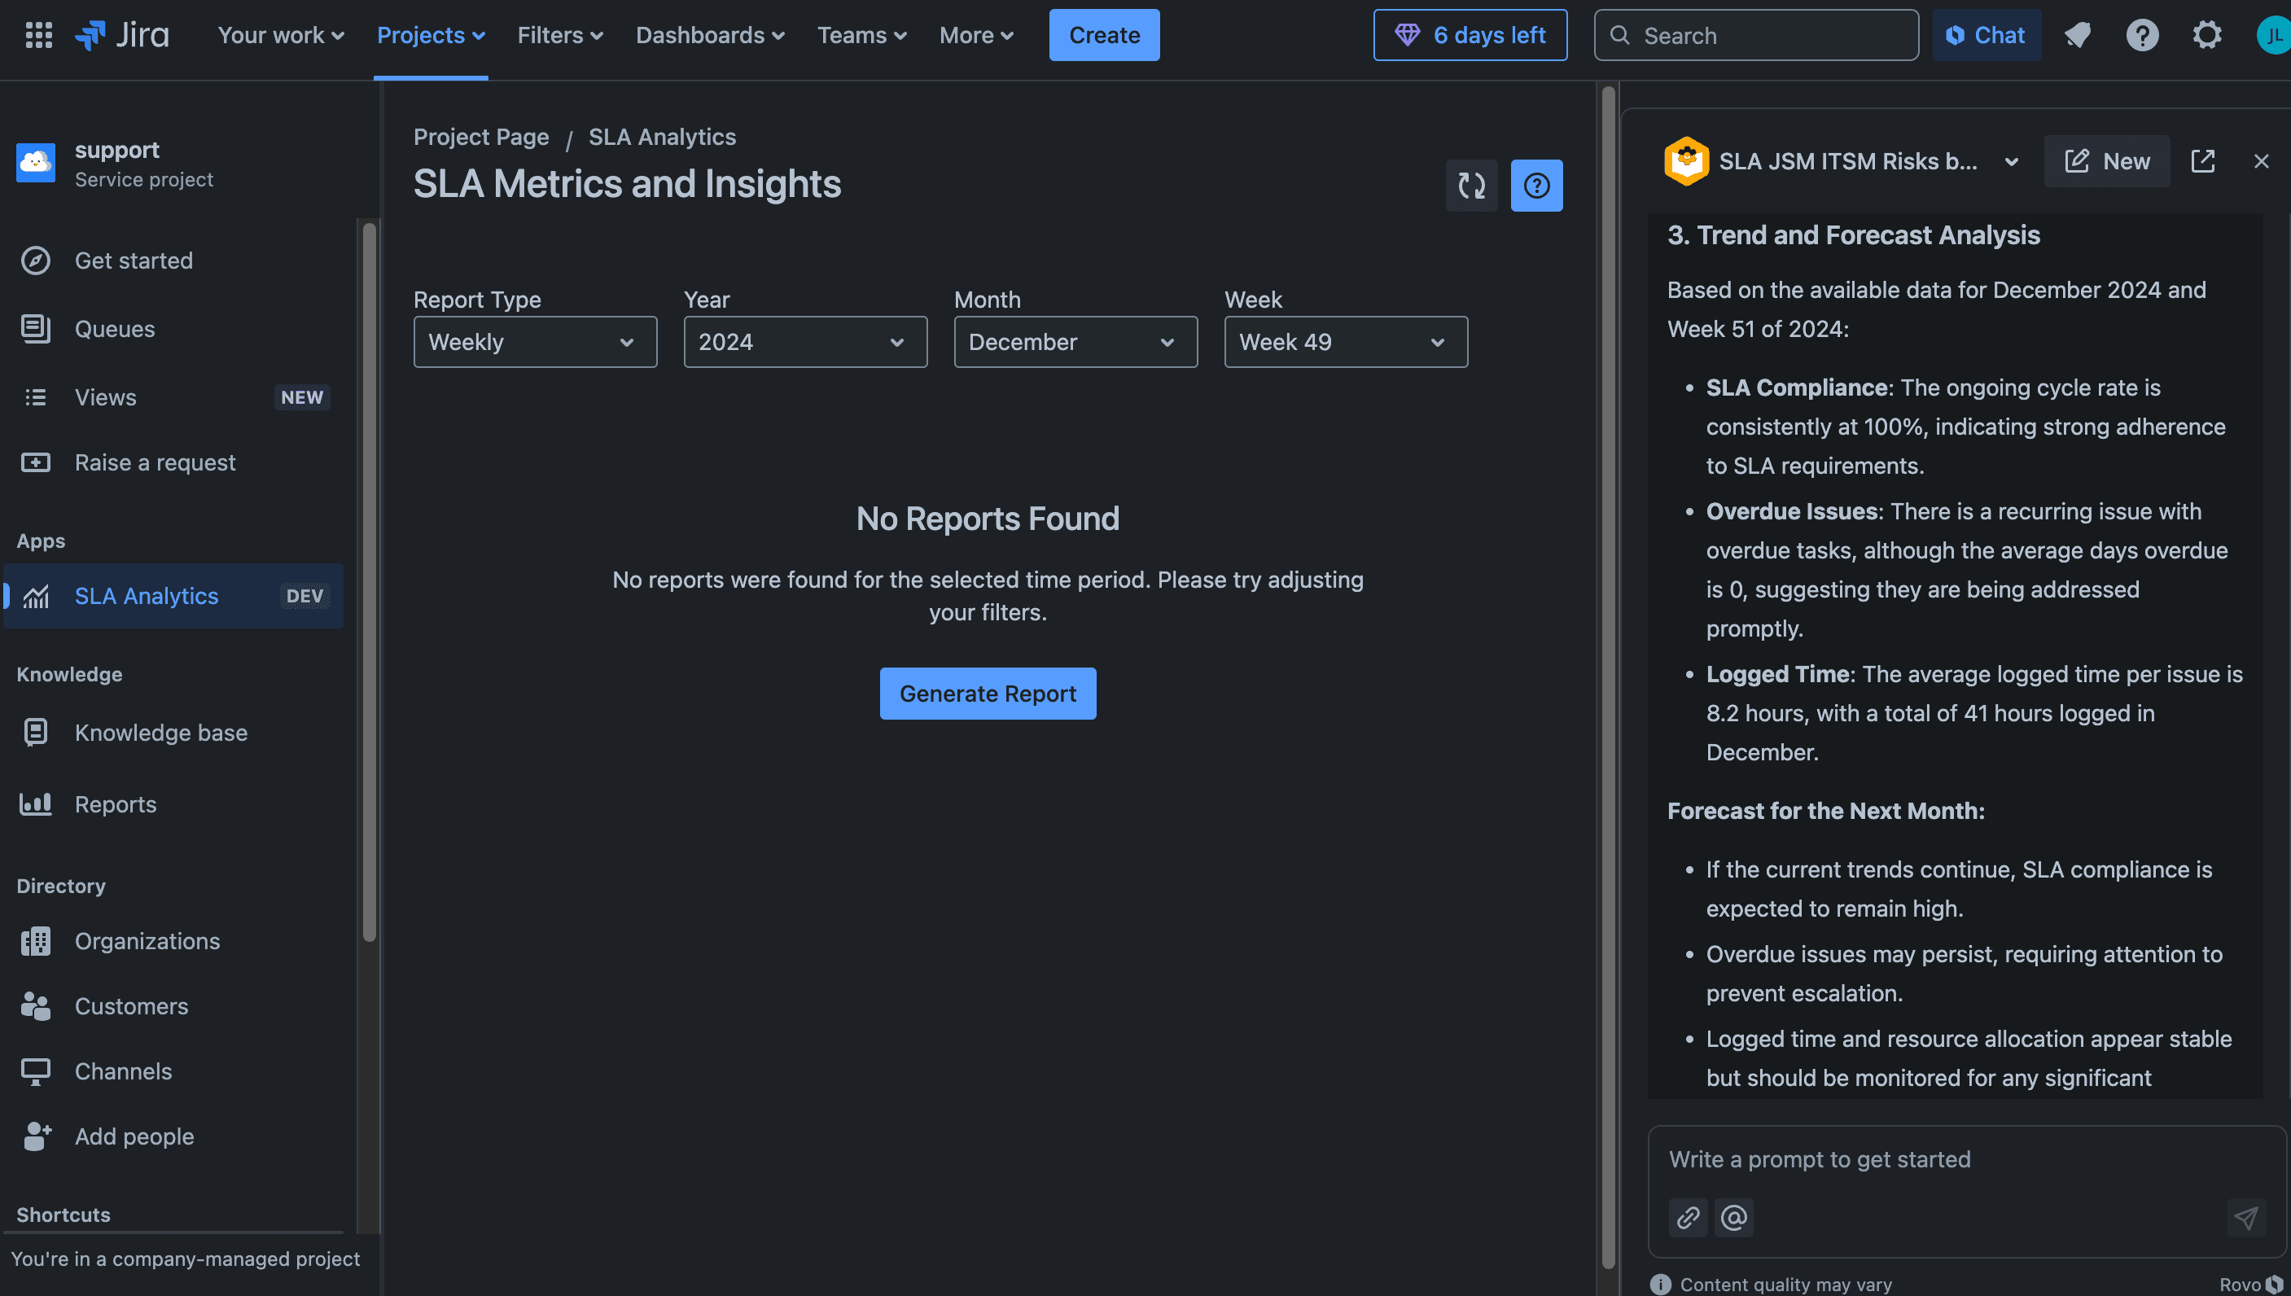Open the settings gear icon
The height and width of the screenshot is (1296, 2291).
point(2206,35)
